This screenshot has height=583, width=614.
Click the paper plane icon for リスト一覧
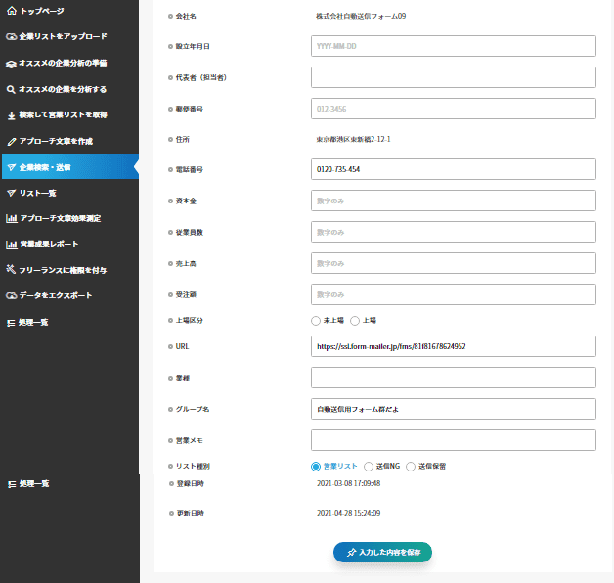pos(12,193)
